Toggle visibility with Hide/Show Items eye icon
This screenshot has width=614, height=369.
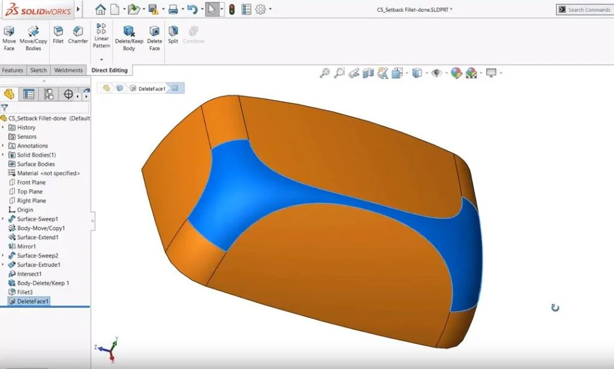437,72
